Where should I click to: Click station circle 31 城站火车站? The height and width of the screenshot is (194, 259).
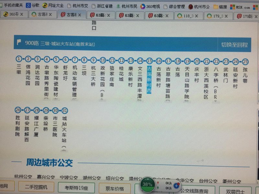click(64, 110)
